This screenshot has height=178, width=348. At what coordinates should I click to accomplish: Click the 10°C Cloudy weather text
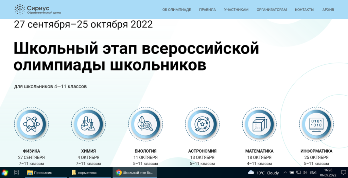(268, 173)
